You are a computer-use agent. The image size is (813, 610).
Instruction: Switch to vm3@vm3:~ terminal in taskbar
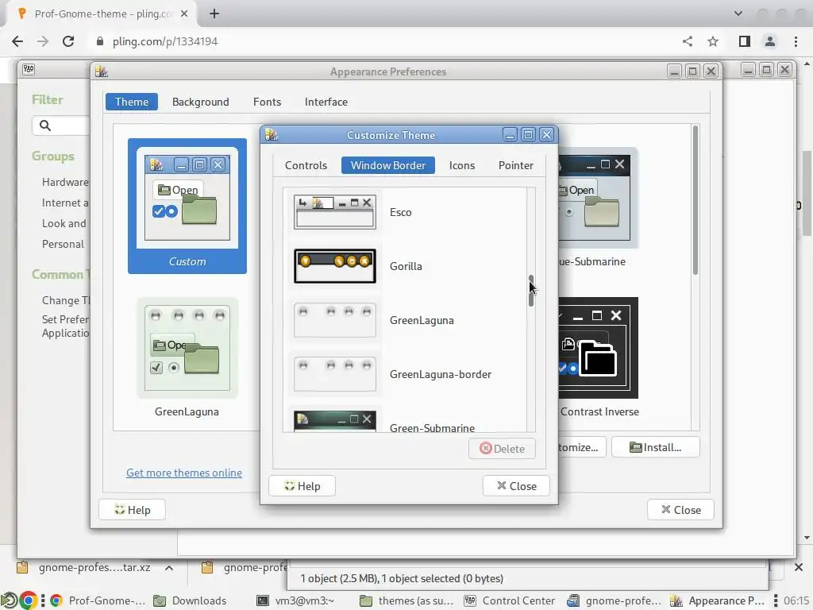(296, 600)
